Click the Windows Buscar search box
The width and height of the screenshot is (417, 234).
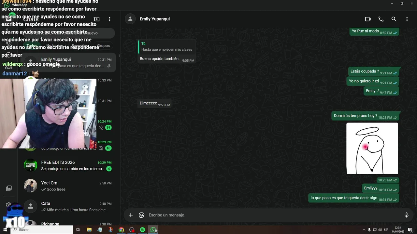42,230
